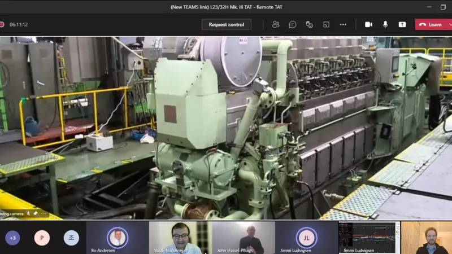452x254 pixels.
Task: Expand the Leave options dropdown arrow
Action: click(x=450, y=24)
